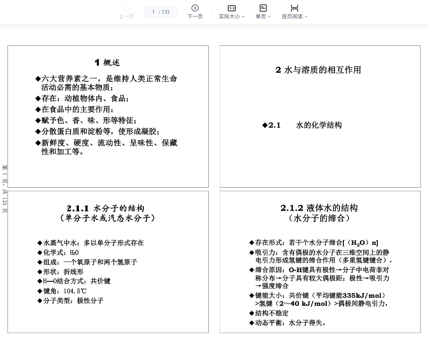The height and width of the screenshot is (338, 427).
Task: Click the 133 total page count
Action: 166,12
